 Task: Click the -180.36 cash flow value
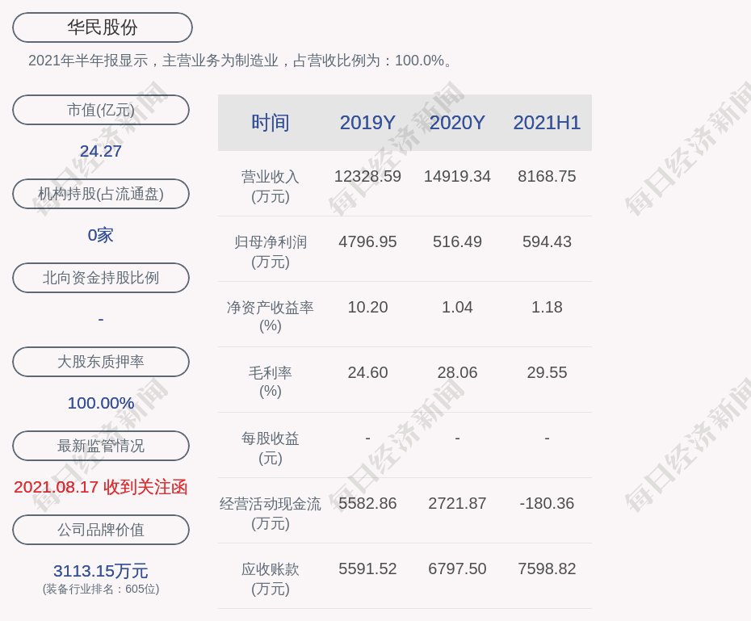pos(547,503)
